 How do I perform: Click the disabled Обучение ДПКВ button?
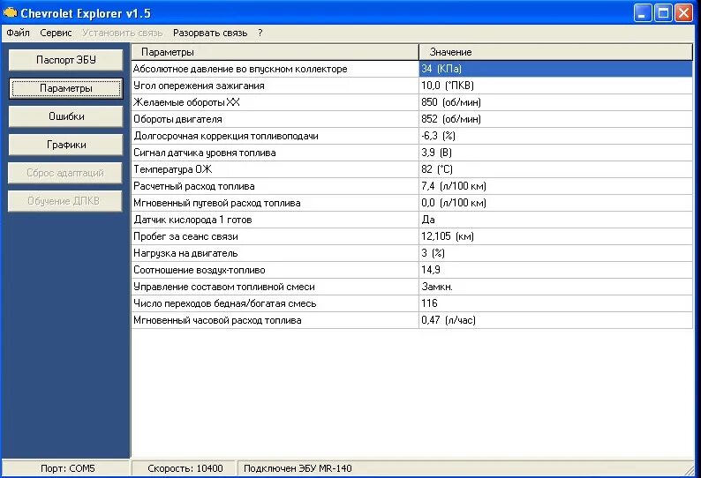click(x=64, y=201)
